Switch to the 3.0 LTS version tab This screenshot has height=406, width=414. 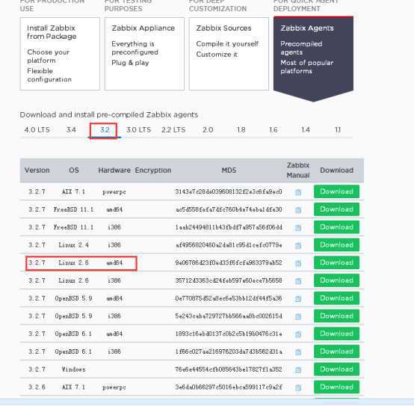point(138,129)
